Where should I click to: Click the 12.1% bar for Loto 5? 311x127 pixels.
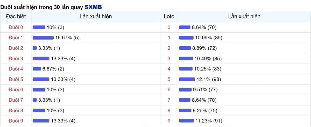[x=187, y=79]
